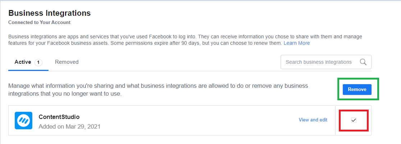Click the empty area of the ContentStudio row
Screen dimensions: 401x144
(199, 120)
